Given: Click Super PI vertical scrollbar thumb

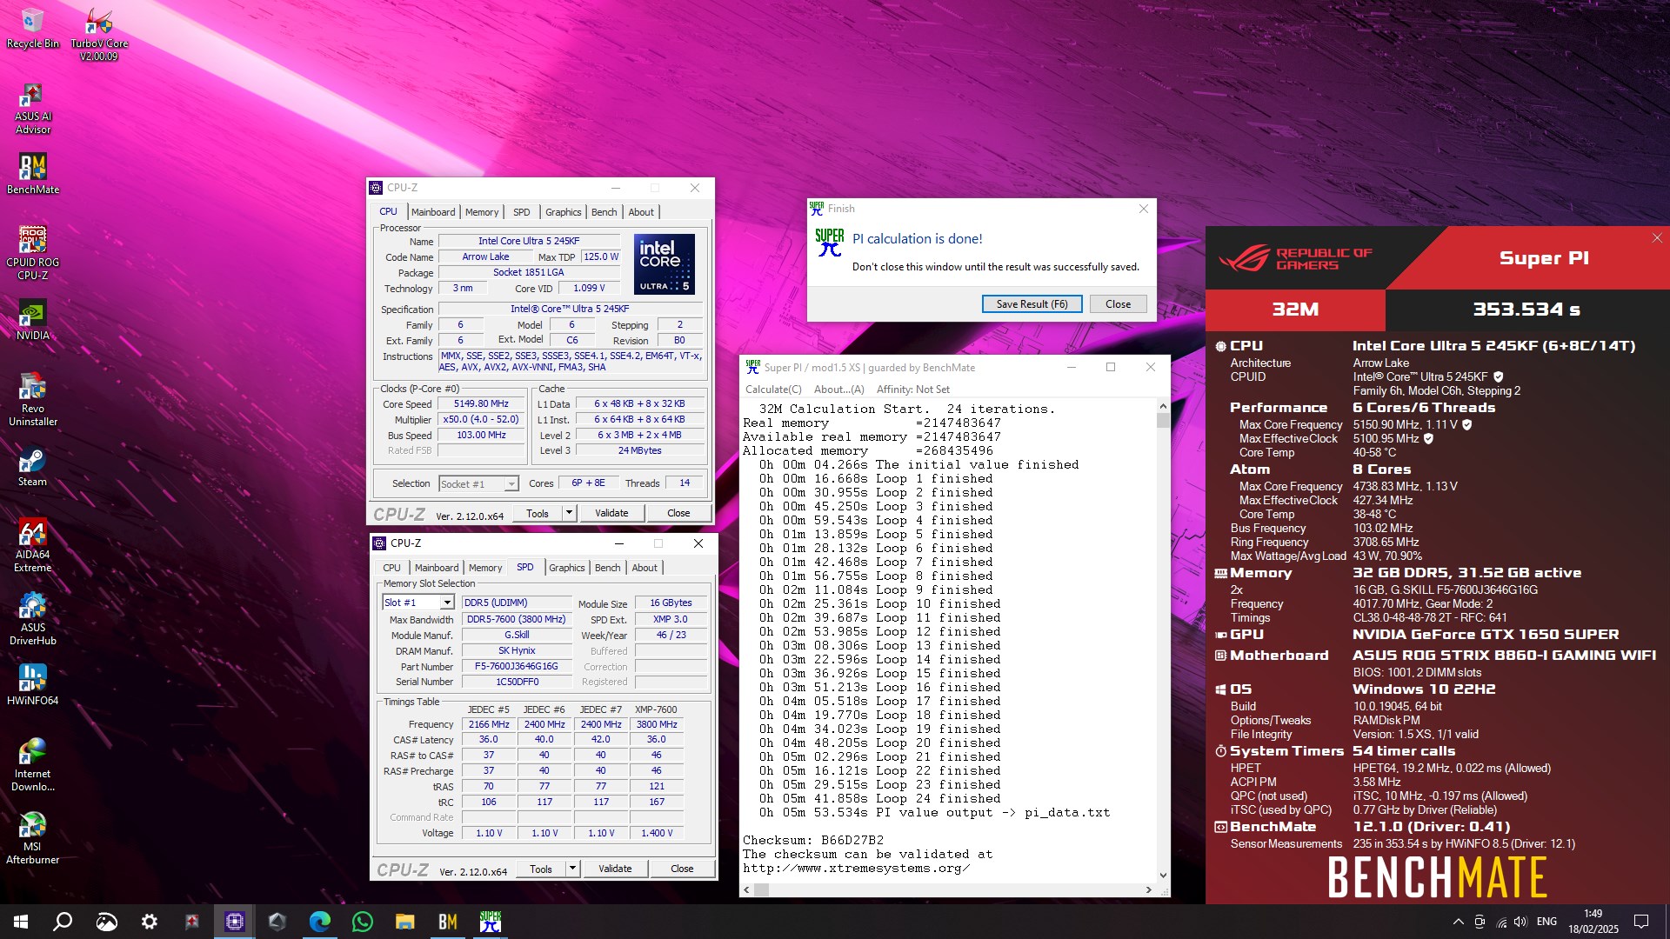Looking at the screenshot, I should 1163,420.
